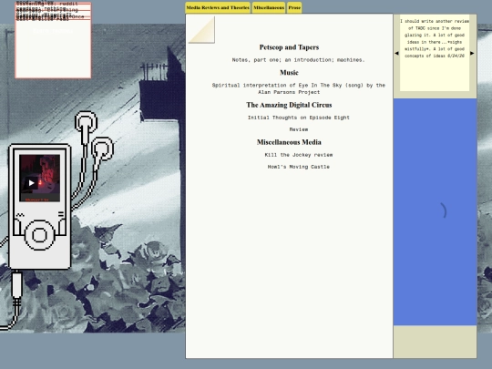Open the 'Howl's Moving Castle' link
492x369 pixels.
[x=299, y=167]
